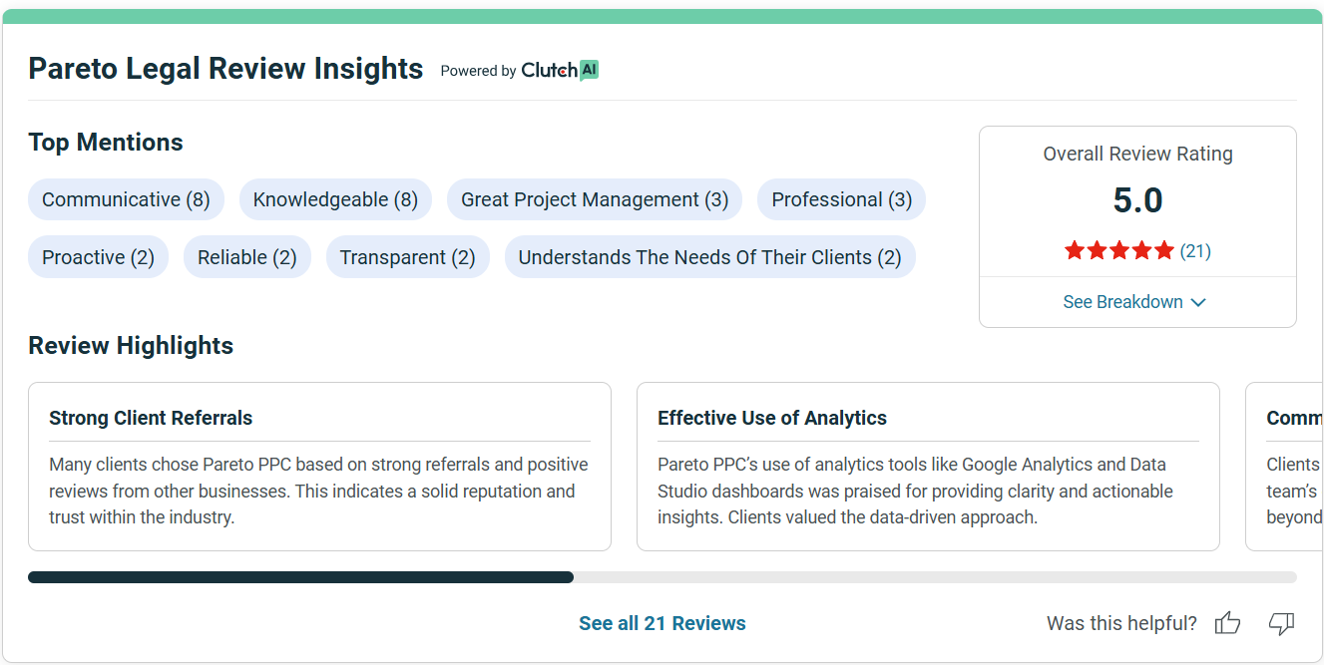1324x665 pixels.
Task: Click the (21) review count link
Action: tap(1195, 251)
